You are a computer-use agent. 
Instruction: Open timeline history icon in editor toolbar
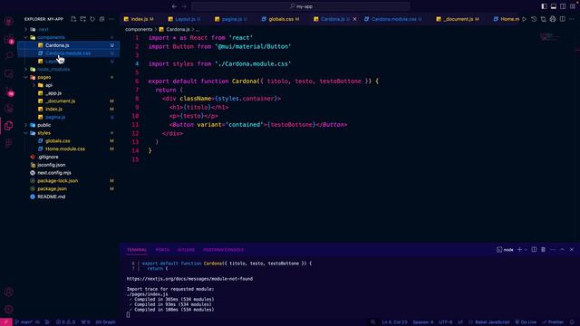(x=534, y=19)
